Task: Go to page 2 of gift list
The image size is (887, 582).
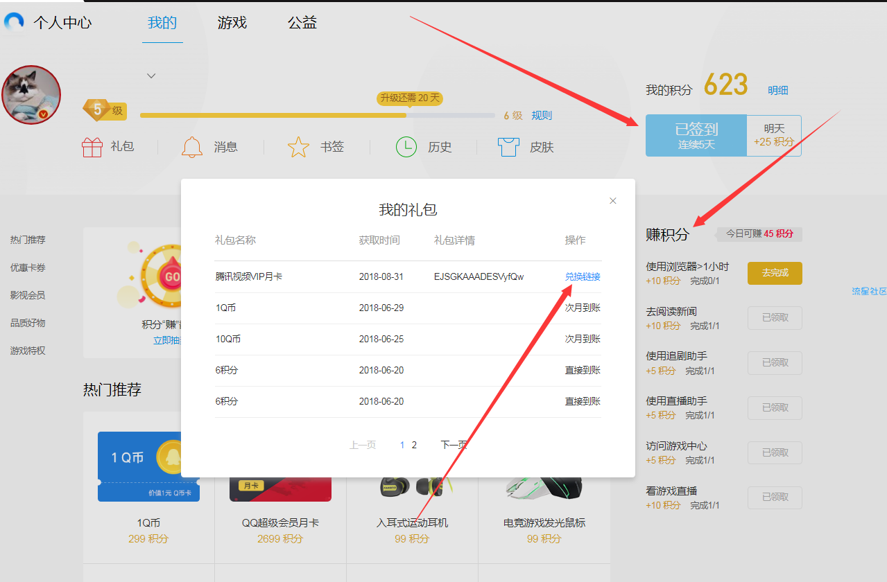Action: (x=414, y=445)
